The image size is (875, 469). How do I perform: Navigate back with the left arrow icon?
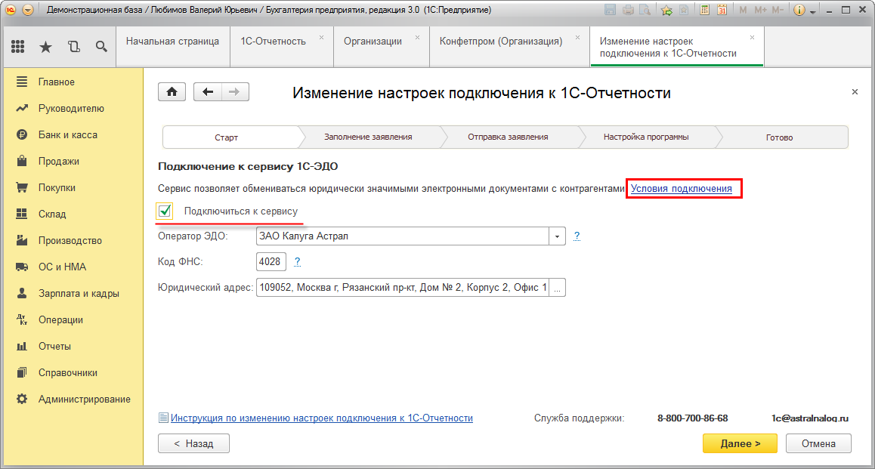pyautogui.click(x=206, y=91)
